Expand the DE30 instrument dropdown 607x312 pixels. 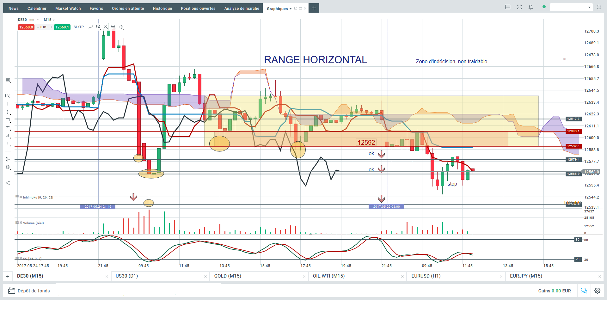[x=38, y=20]
